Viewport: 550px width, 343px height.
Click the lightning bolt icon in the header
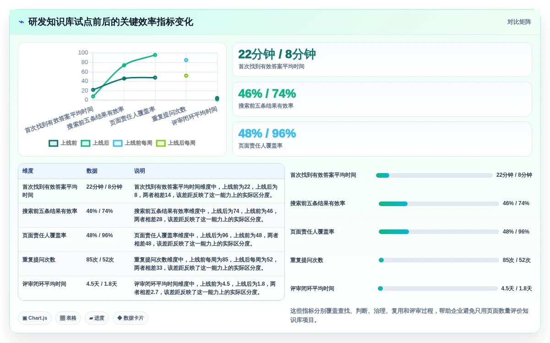tap(22, 22)
